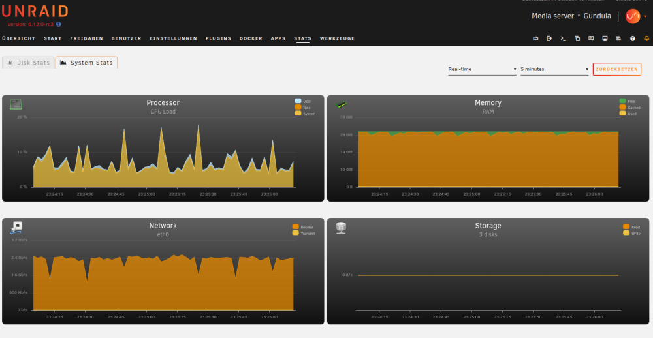Open the feedback speech-bubble icon
The image size is (653, 338).
point(591,38)
